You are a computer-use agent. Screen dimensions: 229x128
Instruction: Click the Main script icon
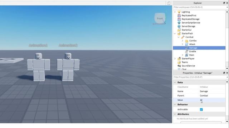(187, 55)
